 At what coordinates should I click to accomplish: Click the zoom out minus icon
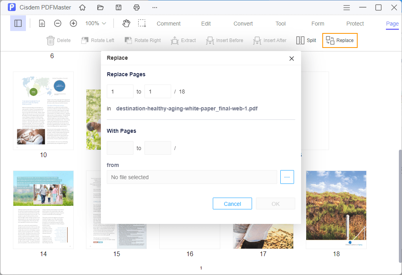click(x=58, y=24)
